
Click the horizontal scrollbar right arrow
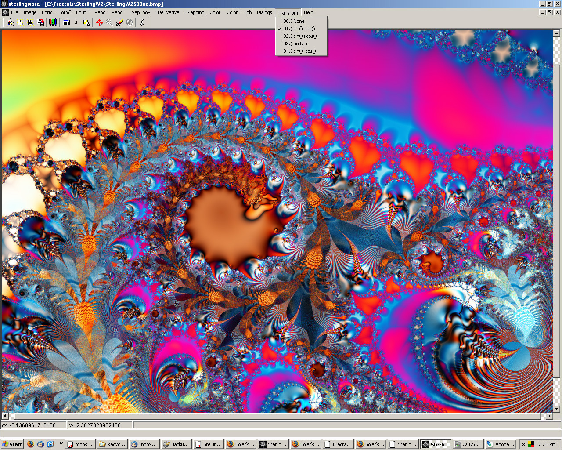pyautogui.click(x=549, y=416)
